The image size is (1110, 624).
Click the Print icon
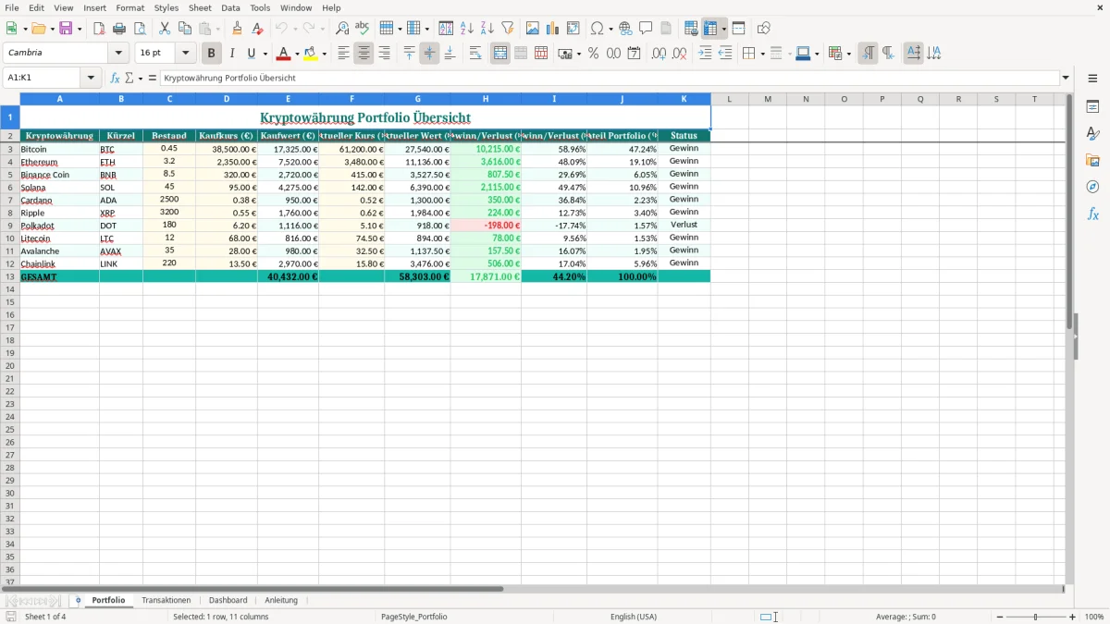(x=119, y=29)
